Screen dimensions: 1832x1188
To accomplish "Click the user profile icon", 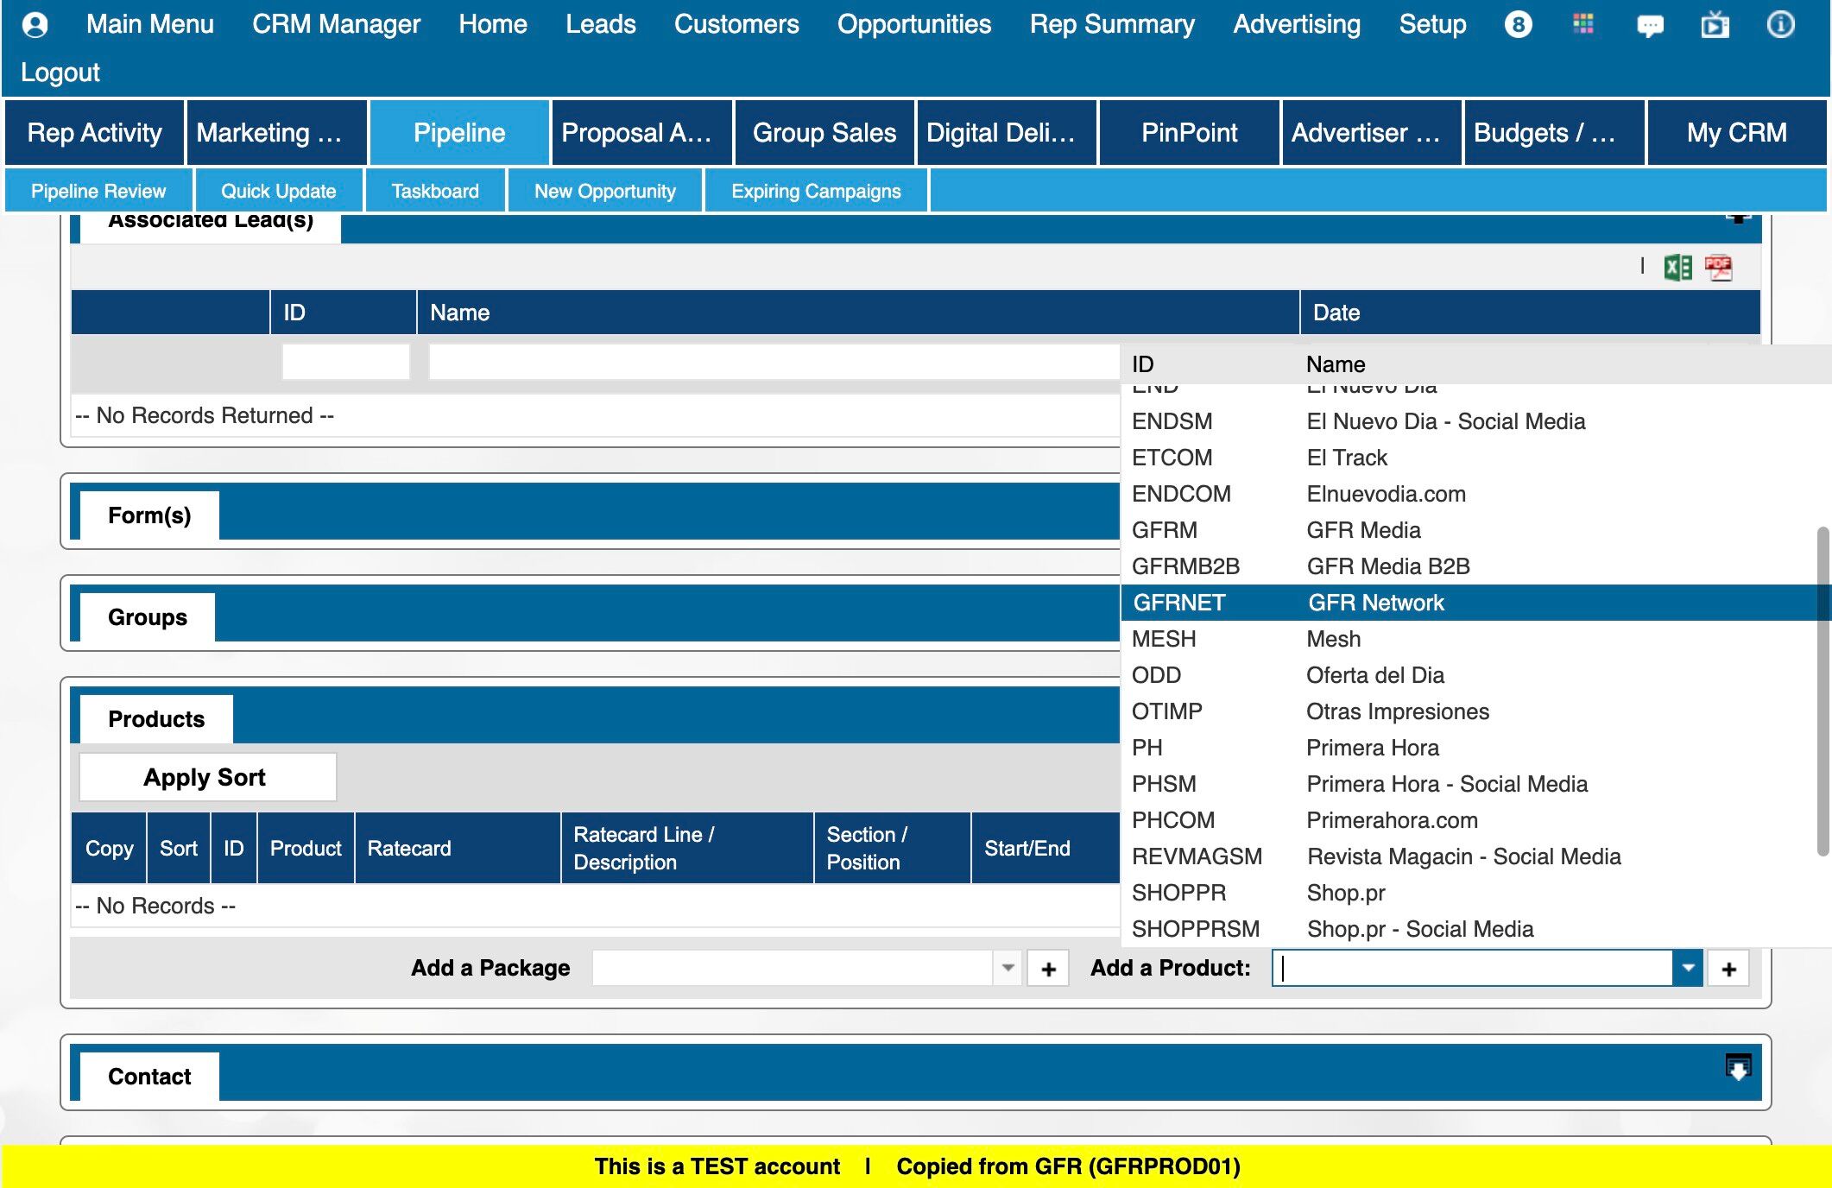I will tap(35, 24).
